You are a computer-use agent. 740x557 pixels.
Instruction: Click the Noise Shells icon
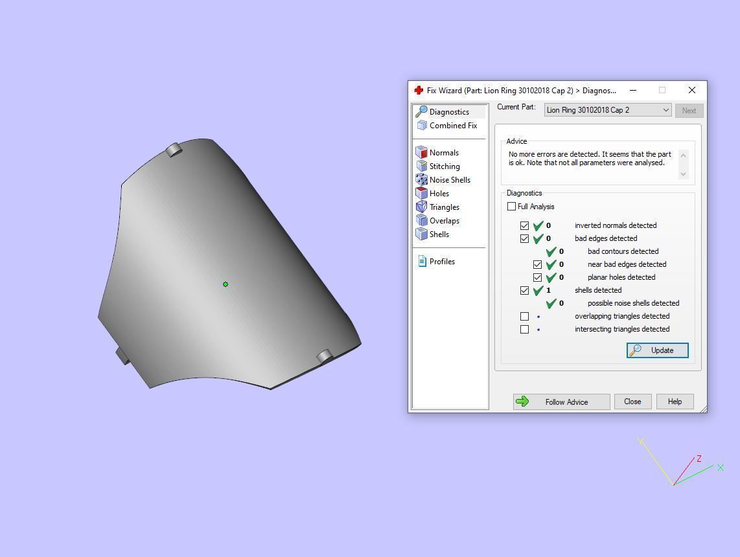click(421, 179)
